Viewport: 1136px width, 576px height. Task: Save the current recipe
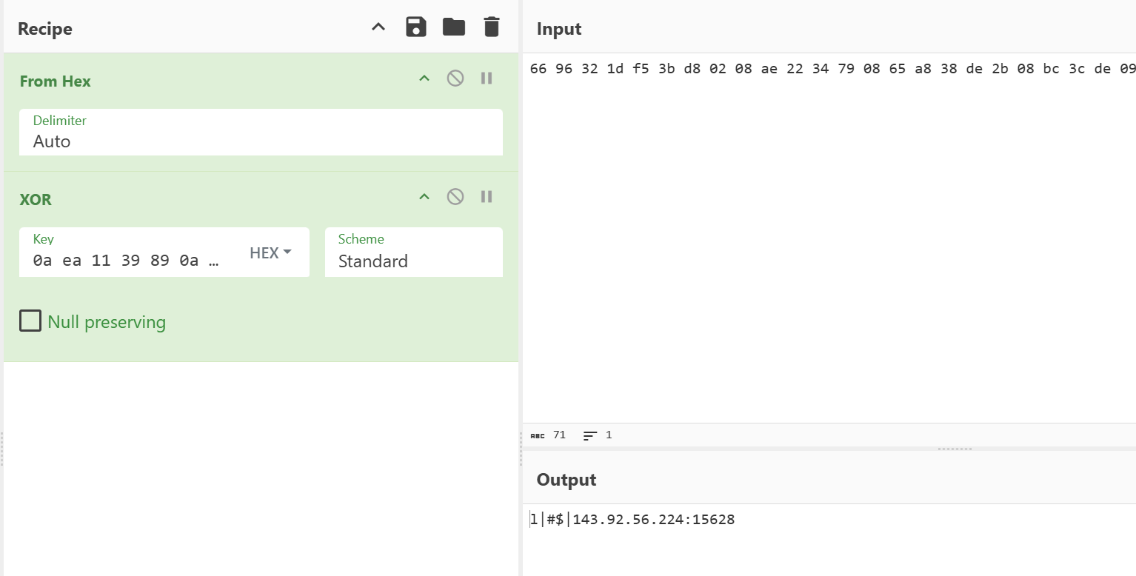click(x=416, y=27)
